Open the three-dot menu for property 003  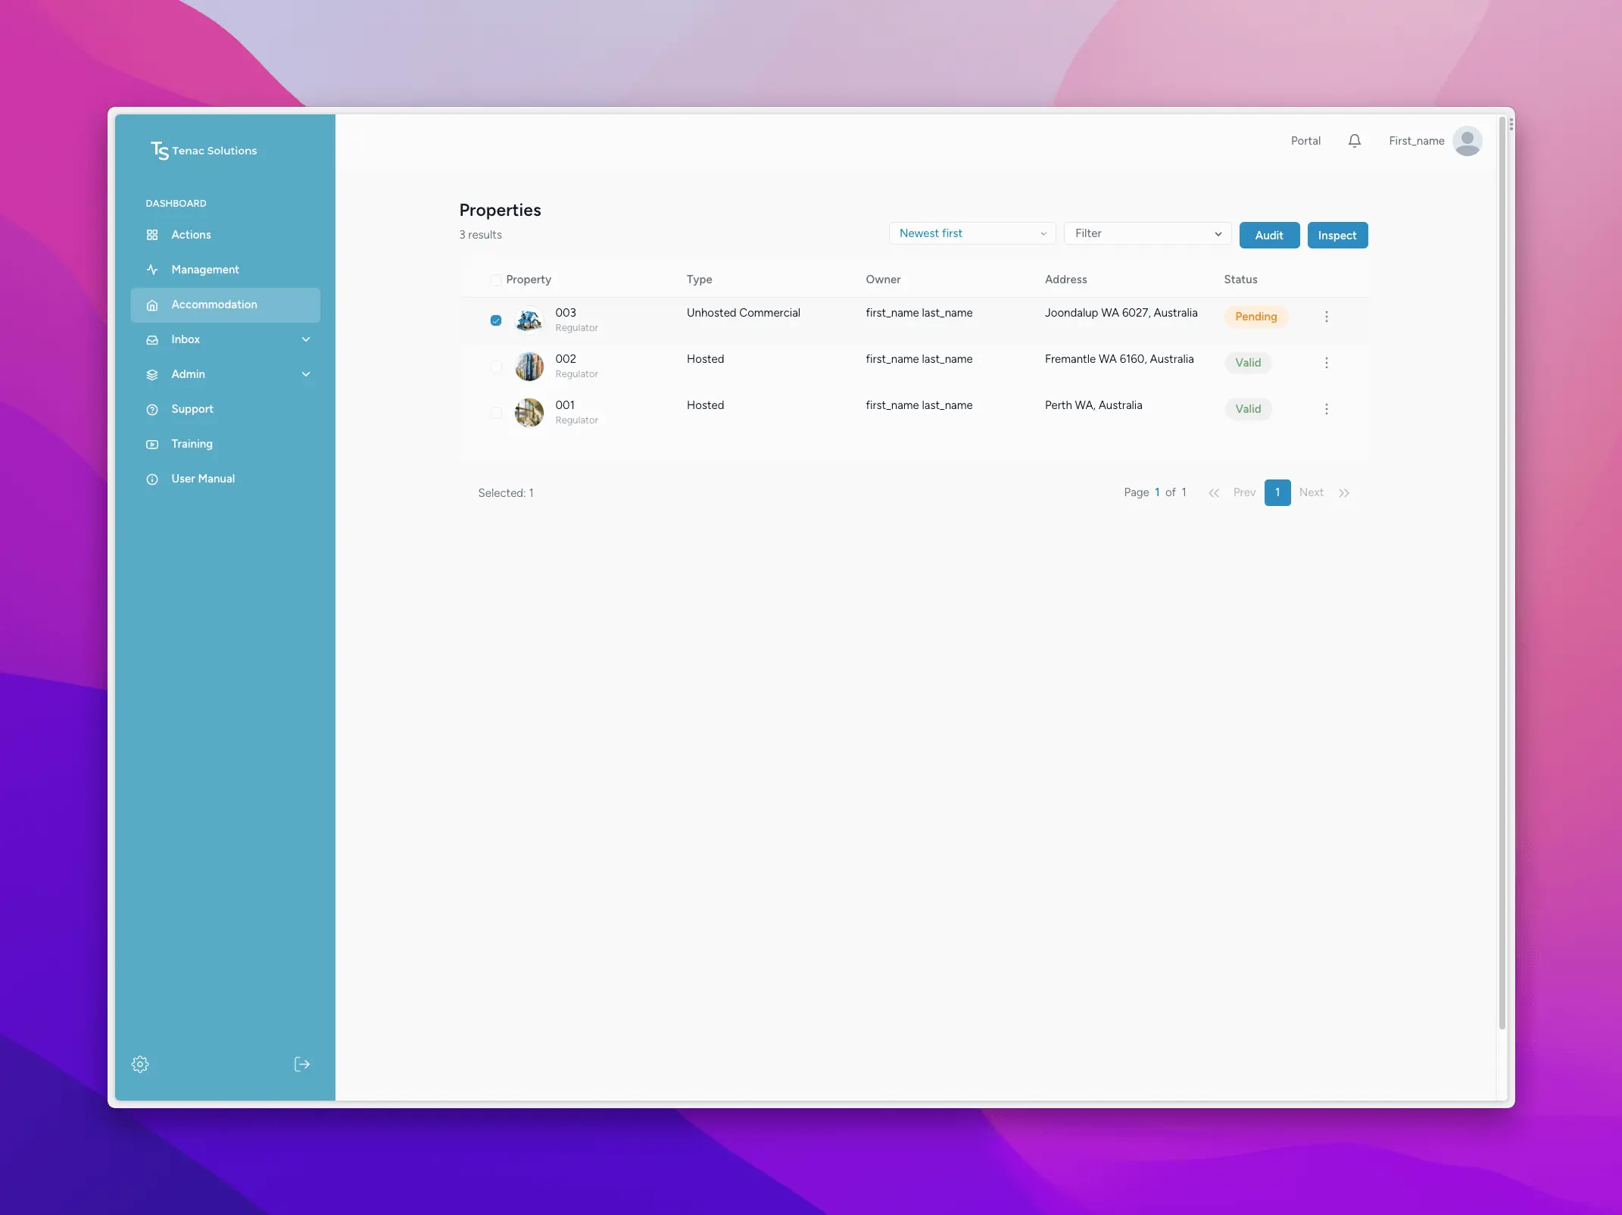[1326, 317]
